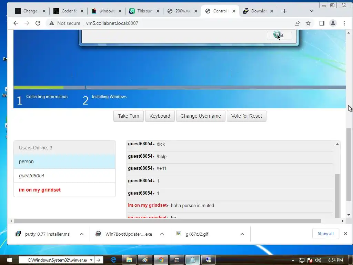The image size is (353, 265).
Task: Share this page icon
Action: 297,23
